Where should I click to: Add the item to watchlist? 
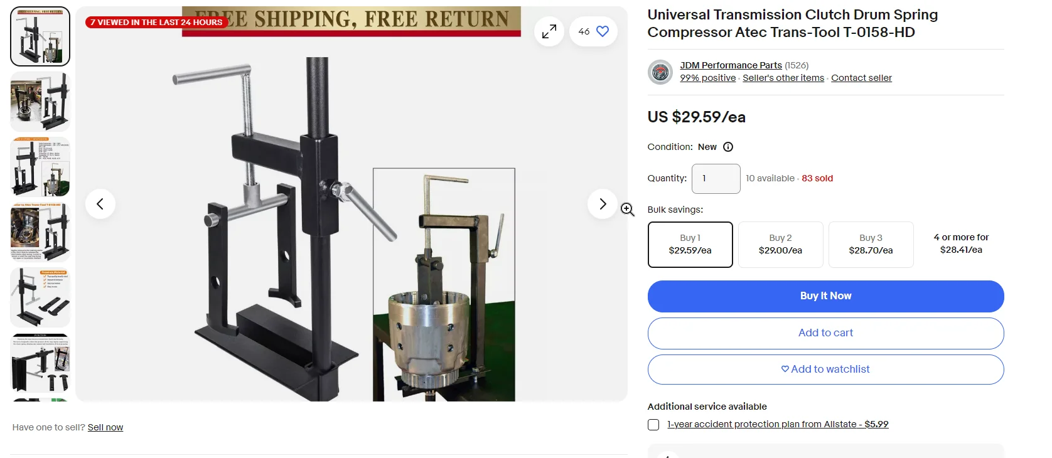click(826, 370)
